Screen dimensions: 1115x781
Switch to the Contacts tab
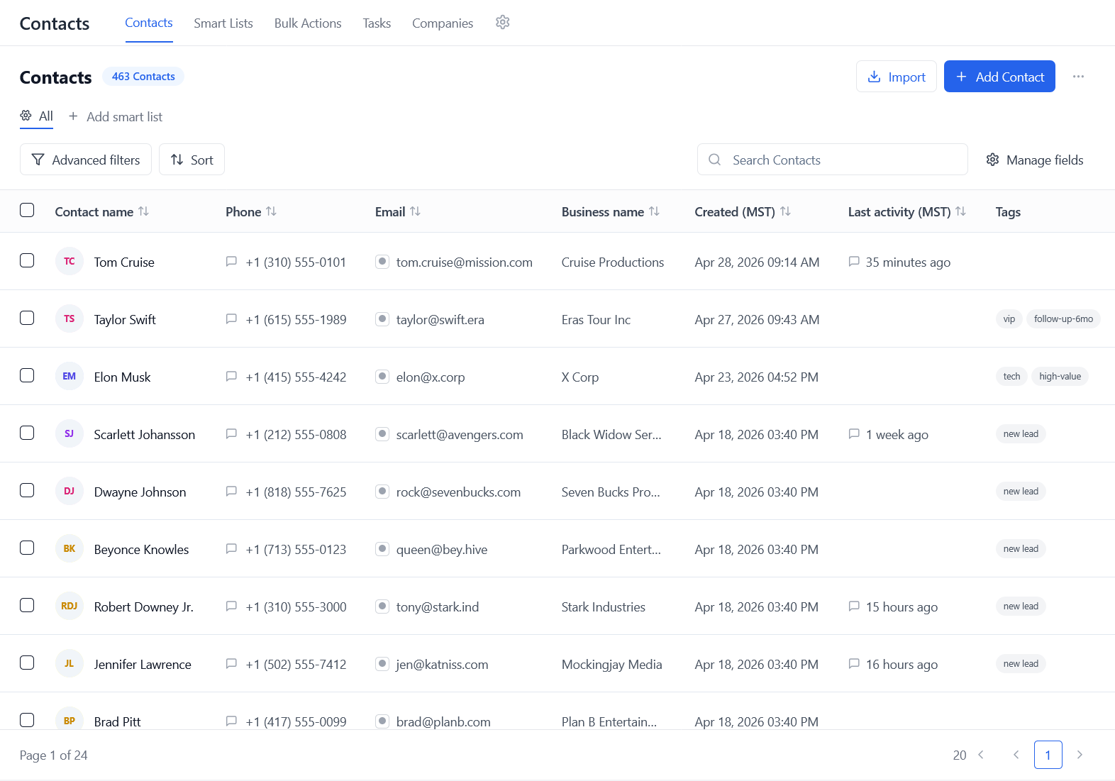coord(149,23)
